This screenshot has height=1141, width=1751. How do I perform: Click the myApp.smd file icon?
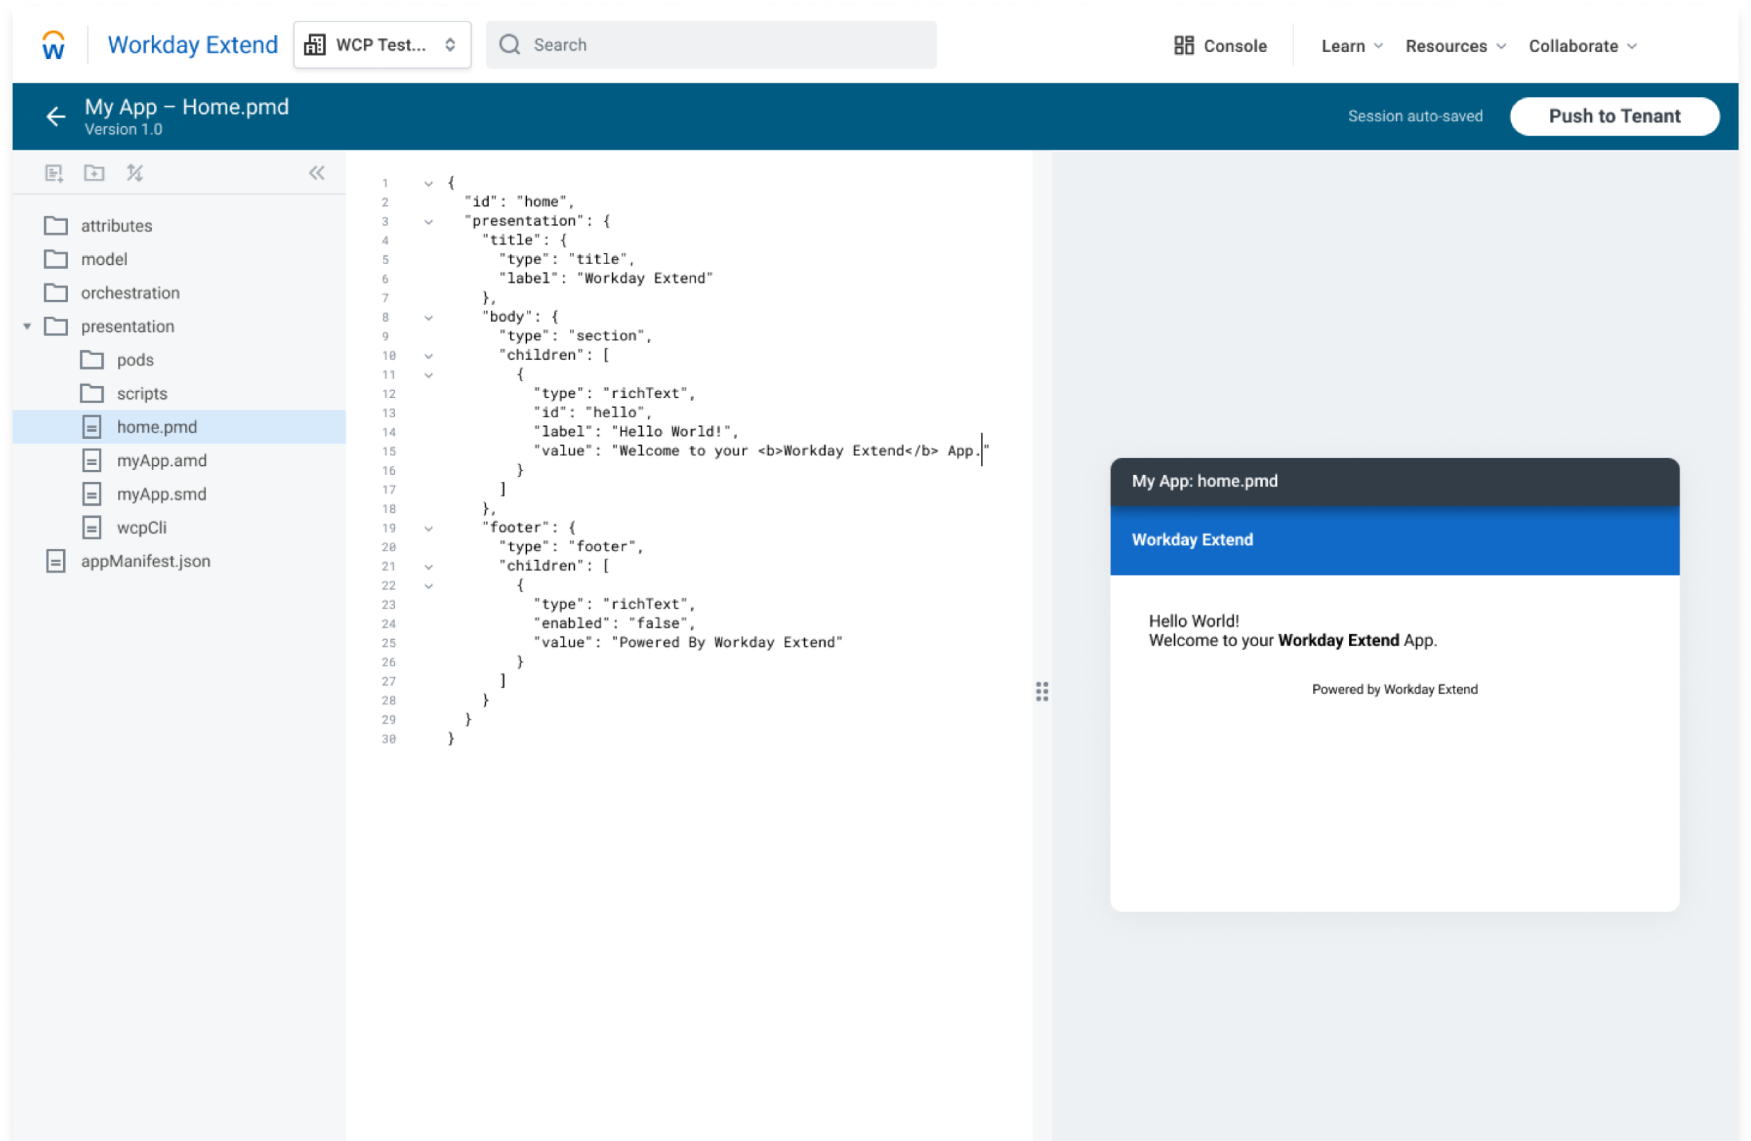point(92,494)
